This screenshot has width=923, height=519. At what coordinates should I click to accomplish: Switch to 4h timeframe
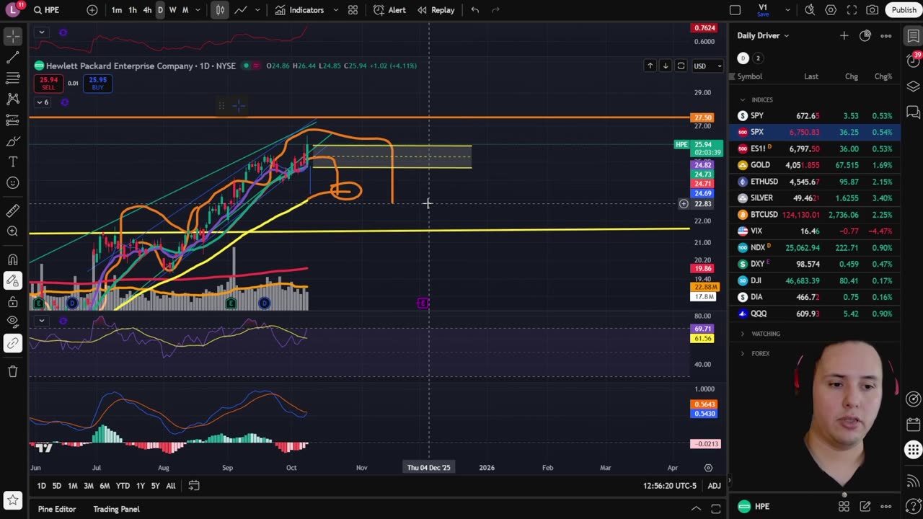(147, 10)
